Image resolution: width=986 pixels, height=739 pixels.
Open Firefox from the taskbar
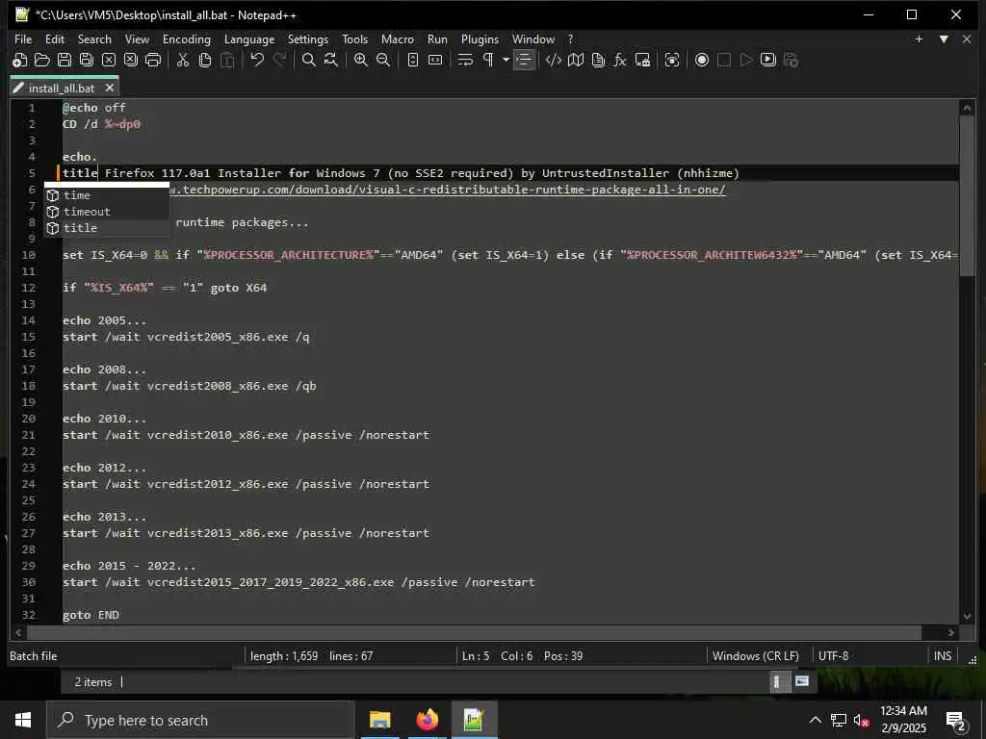click(427, 720)
